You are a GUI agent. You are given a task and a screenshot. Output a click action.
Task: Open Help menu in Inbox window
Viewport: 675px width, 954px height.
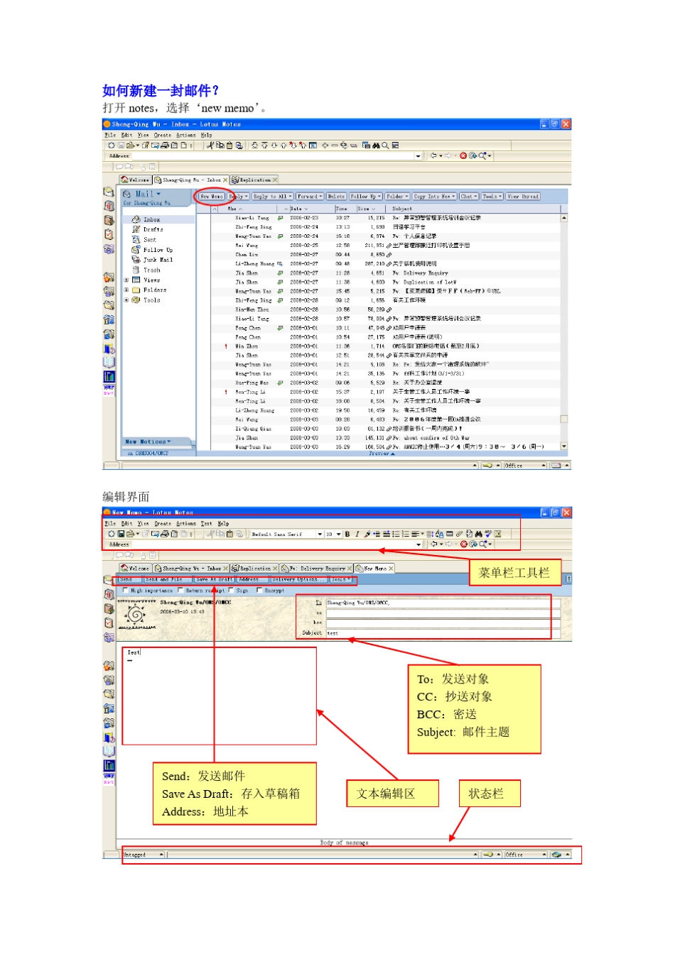pos(206,135)
